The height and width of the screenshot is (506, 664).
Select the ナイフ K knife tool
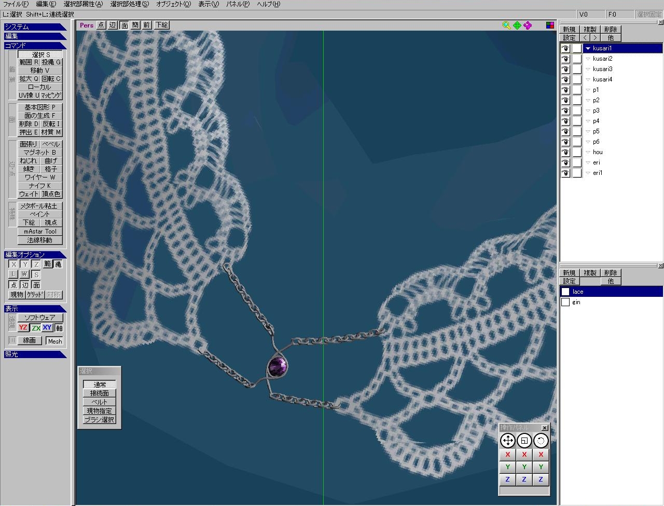[x=40, y=186]
